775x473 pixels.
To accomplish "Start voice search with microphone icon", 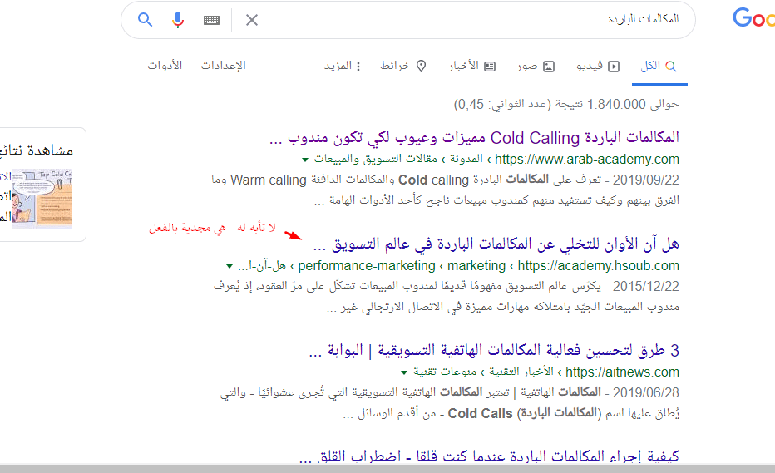I will 178,20.
